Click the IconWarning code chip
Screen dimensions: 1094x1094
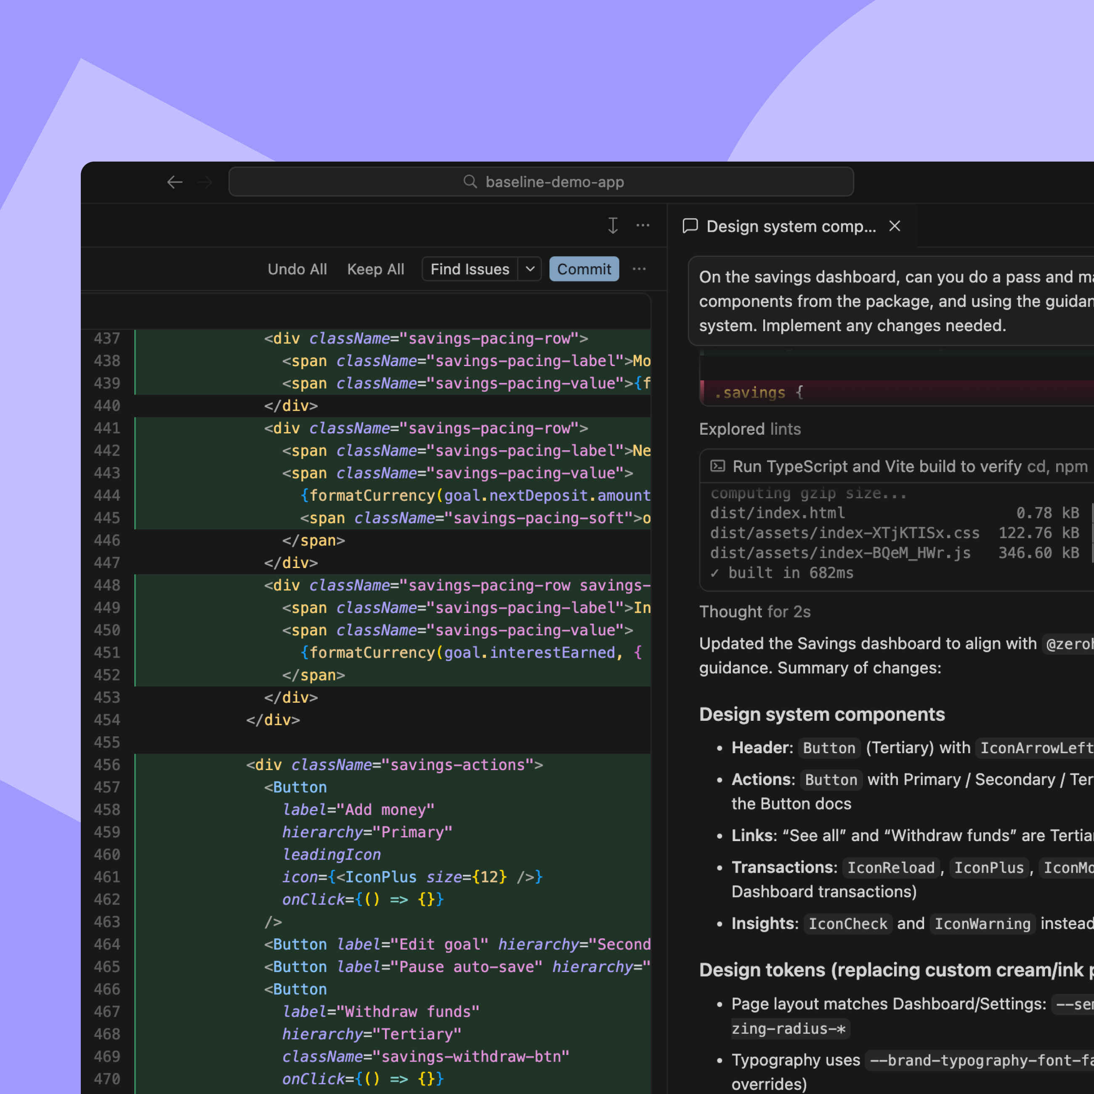pyautogui.click(x=982, y=924)
